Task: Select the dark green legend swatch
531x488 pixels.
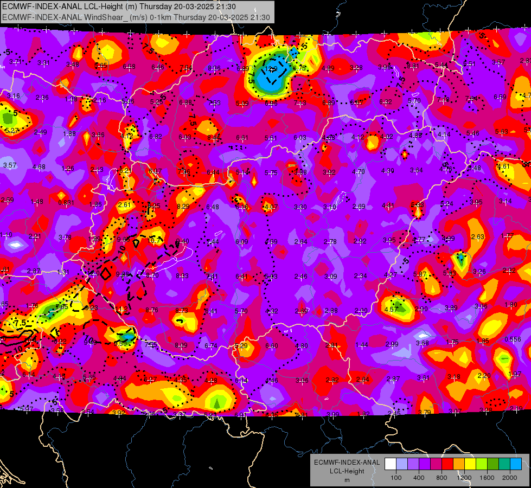Action: [493, 464]
